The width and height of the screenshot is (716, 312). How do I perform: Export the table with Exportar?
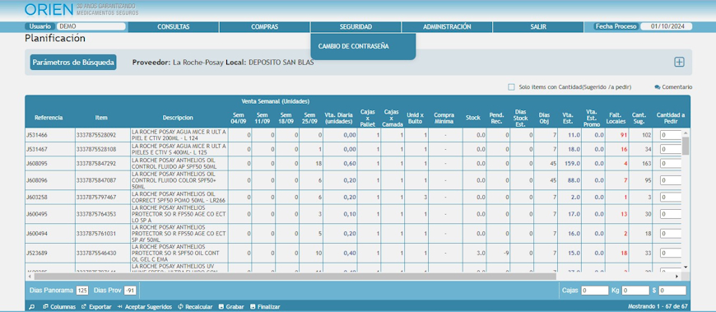pyautogui.click(x=96, y=307)
